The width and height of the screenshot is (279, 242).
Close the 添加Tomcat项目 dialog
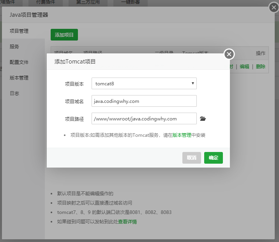click(229, 54)
